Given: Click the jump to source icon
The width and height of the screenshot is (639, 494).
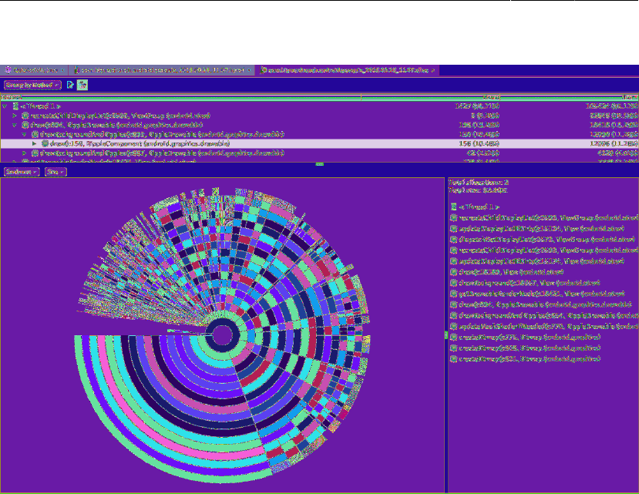Looking at the screenshot, I should (70, 85).
